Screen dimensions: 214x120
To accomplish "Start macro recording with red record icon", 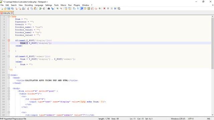I will point(104,9).
